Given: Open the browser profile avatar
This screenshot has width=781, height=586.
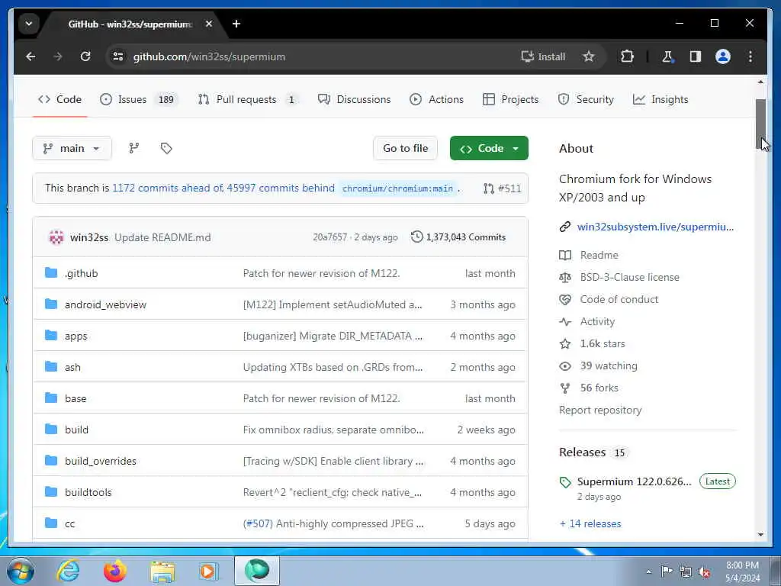Looking at the screenshot, I should (723, 56).
